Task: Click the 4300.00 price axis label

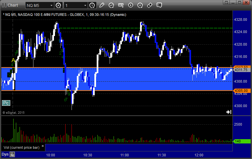Action: [241, 106]
